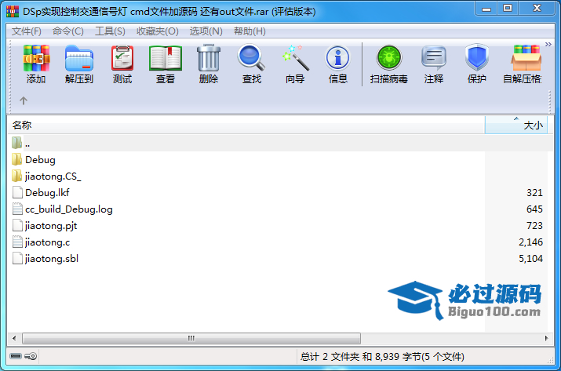Open the Options (选项) menu
This screenshot has width=561, height=371.
coord(206,31)
